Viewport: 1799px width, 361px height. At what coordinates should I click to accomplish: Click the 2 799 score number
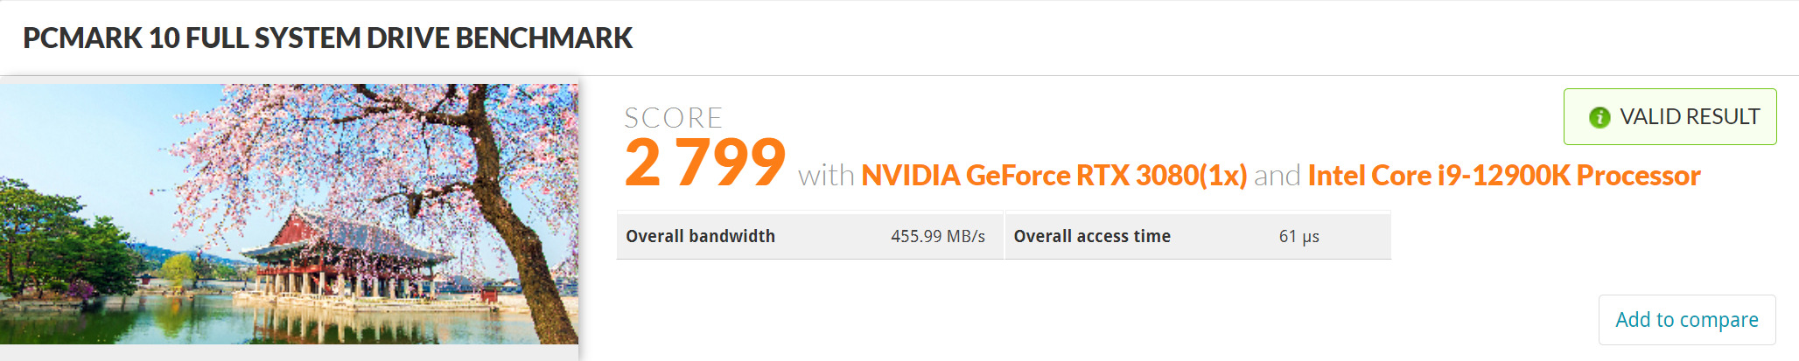click(x=704, y=163)
